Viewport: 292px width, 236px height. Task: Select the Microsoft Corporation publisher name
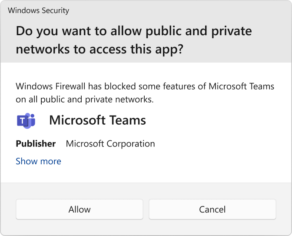110,143
